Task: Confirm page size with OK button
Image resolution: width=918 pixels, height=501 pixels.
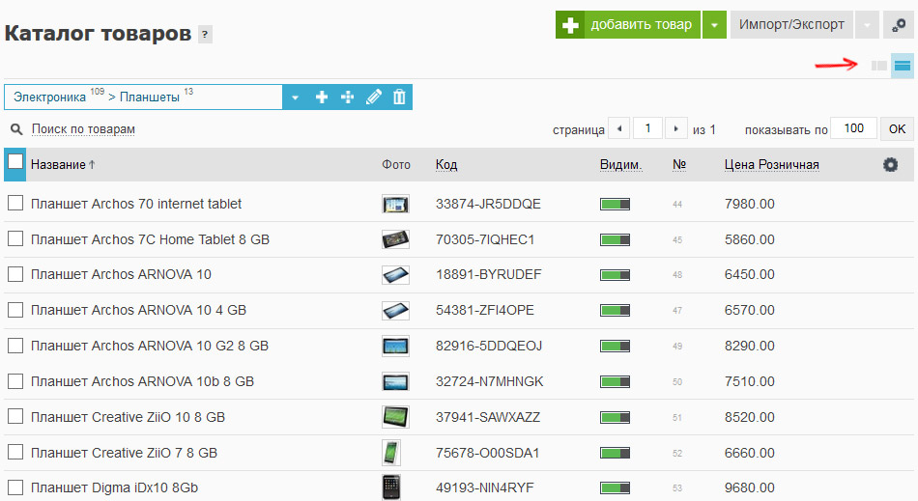Action: tap(897, 129)
